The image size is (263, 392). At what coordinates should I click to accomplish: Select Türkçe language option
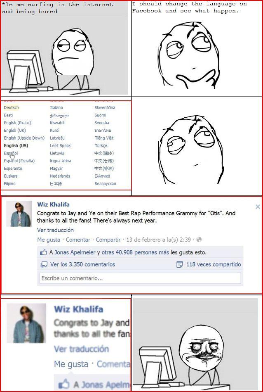[x=101, y=145]
